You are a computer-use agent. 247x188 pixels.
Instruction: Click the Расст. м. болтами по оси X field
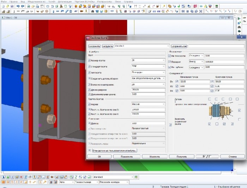tap(148, 110)
